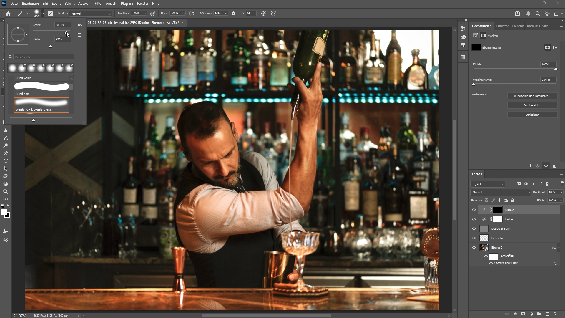
Task: Click the add layer mask icon
Action: 523,314
